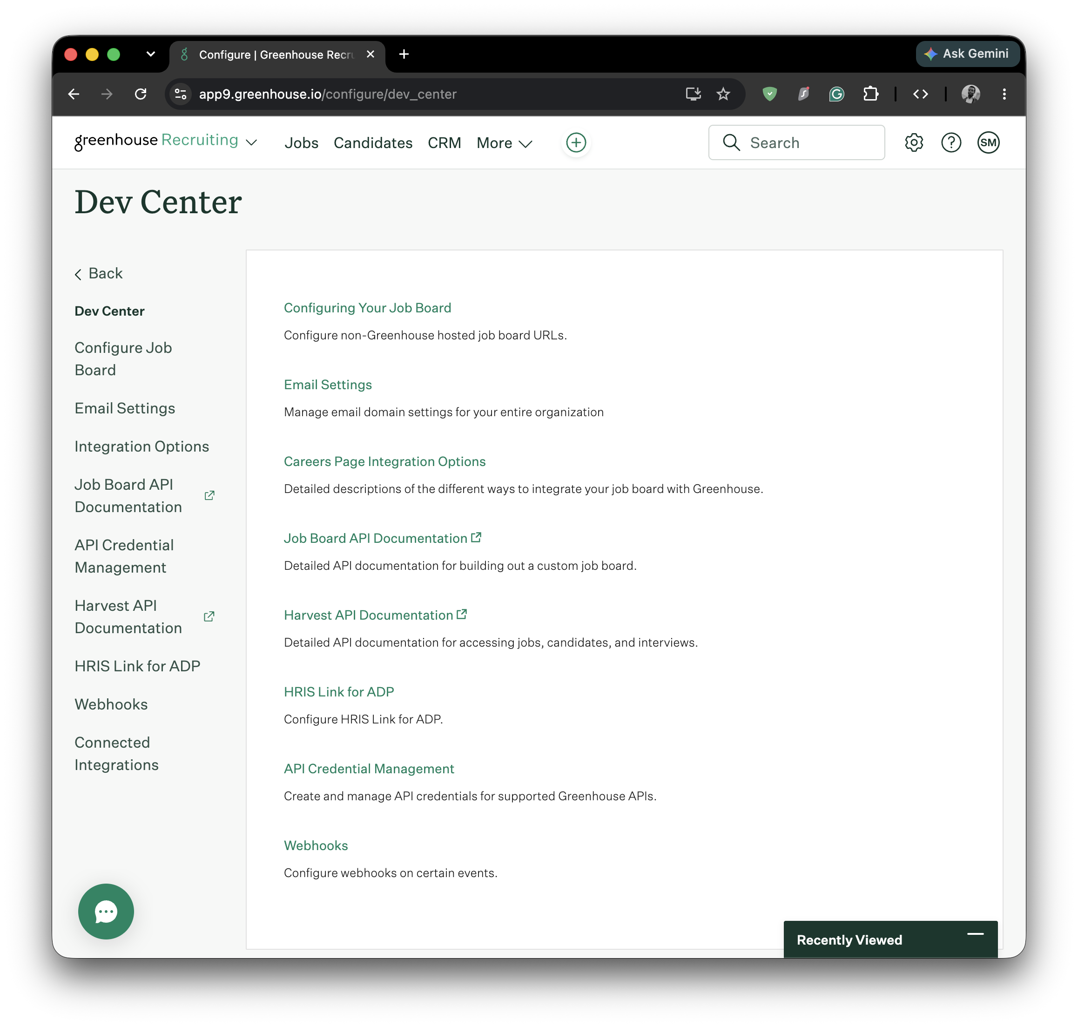The image size is (1078, 1027).
Task: Click the address bar URL
Action: click(x=327, y=94)
